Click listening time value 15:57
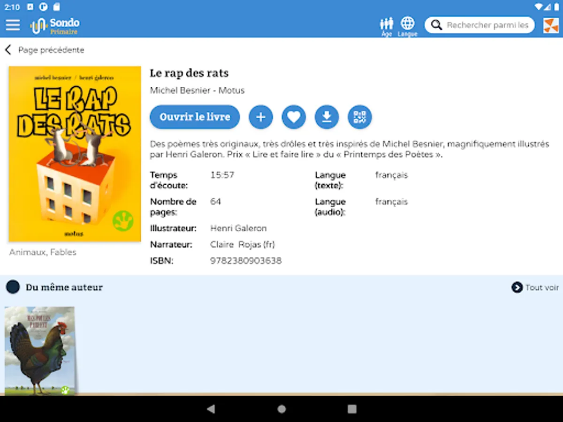Screen dimensions: 563x422 pos(222,175)
